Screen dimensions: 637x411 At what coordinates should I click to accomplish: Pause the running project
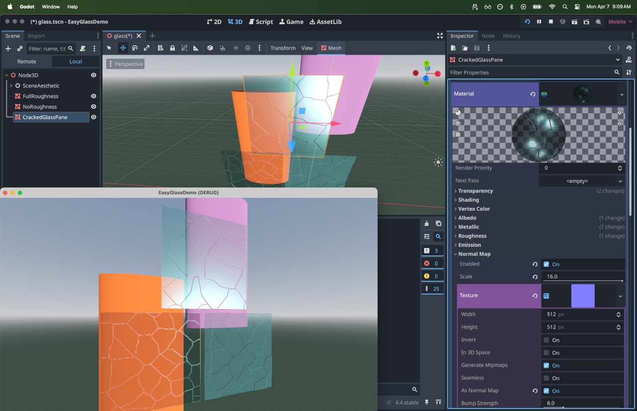coord(539,22)
